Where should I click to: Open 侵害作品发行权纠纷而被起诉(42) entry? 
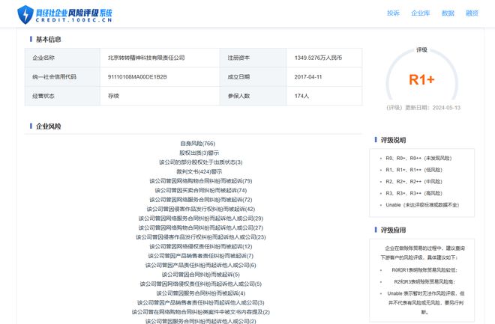[x=201, y=209]
